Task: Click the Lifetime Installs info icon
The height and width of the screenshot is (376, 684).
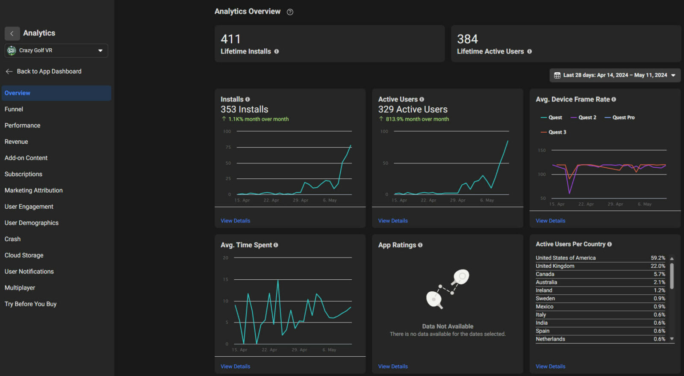Action: [277, 51]
